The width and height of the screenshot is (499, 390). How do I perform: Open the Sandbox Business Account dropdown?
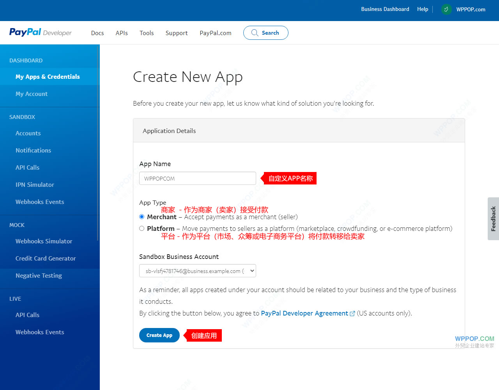tap(198, 271)
